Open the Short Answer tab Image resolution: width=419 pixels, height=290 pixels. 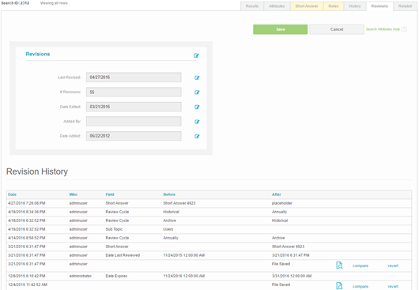point(307,6)
